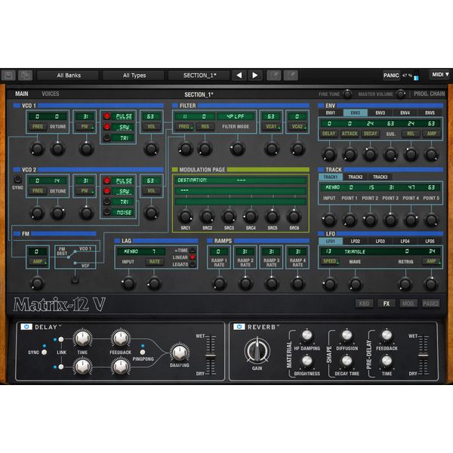
Task: Click the Delay Damping knob
Action: 180,353
